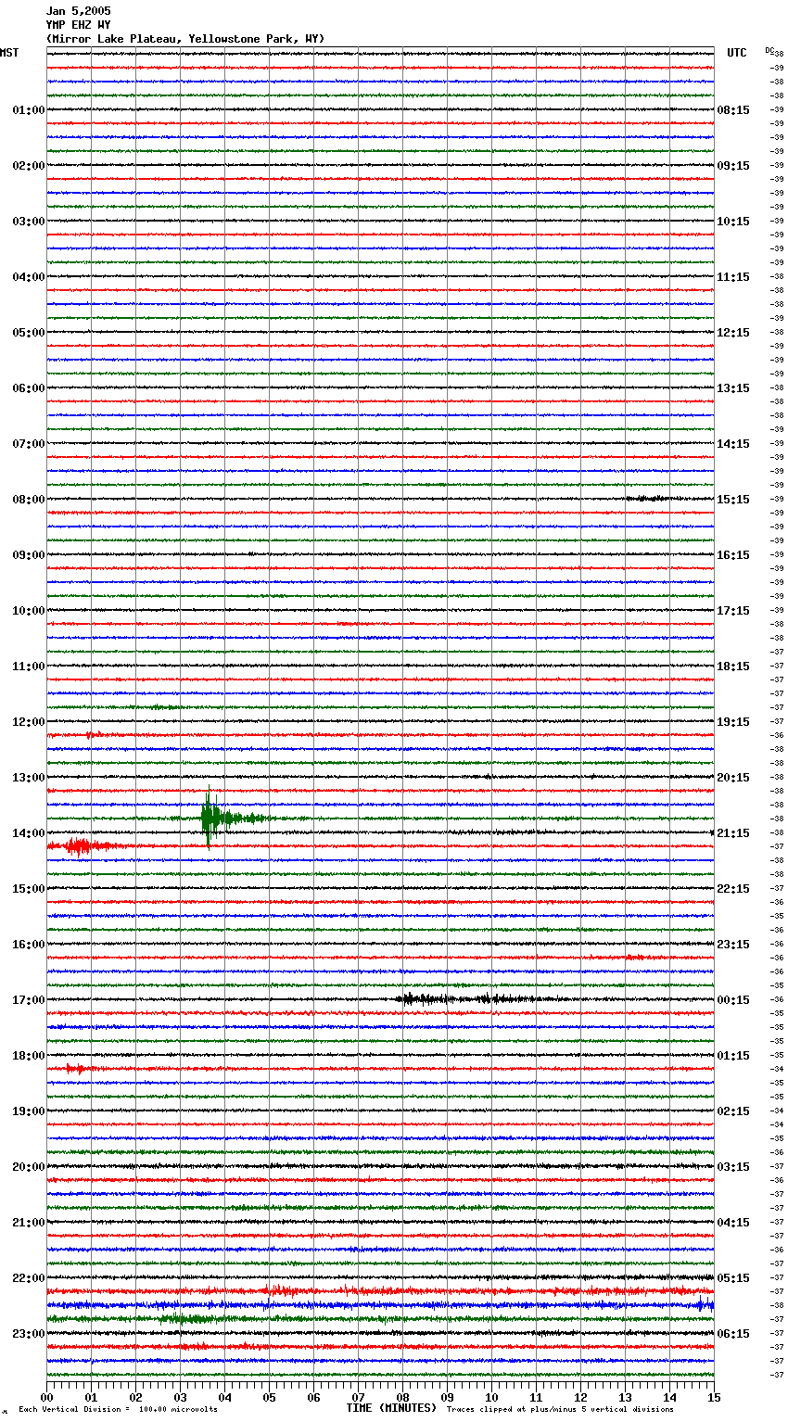Click the 15:15 UTC time label
Viewport: 788px width, 1422px height.
(733, 500)
